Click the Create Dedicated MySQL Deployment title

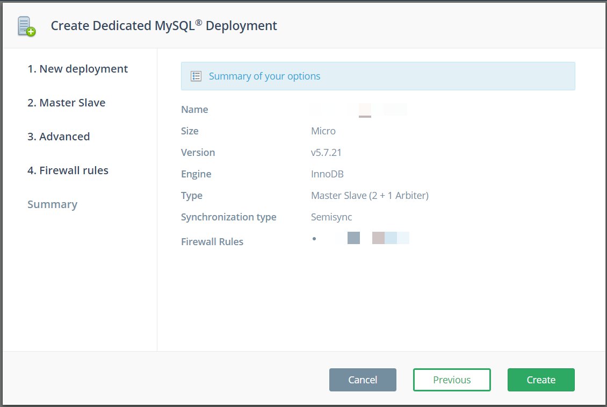tap(164, 26)
